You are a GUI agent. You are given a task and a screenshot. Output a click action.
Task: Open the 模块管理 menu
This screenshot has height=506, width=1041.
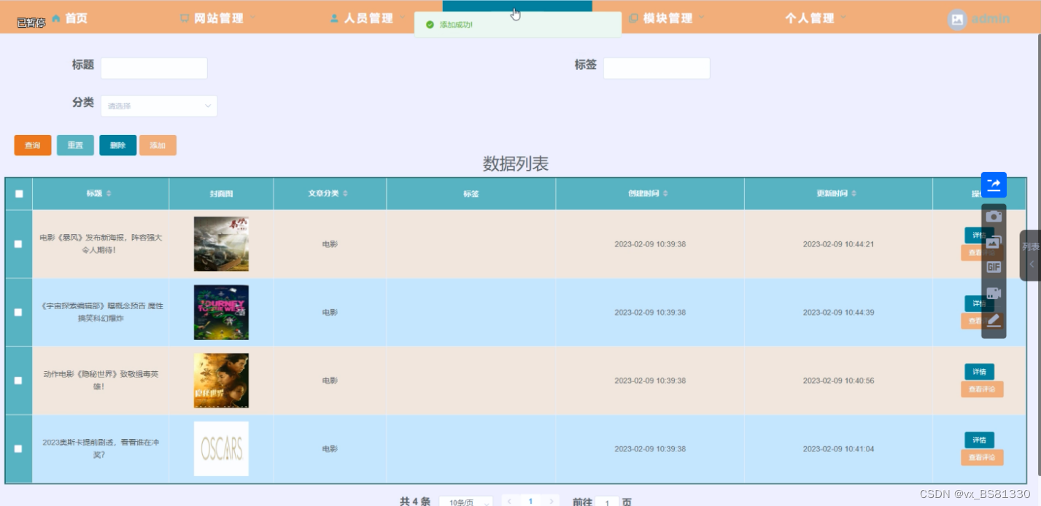click(667, 18)
